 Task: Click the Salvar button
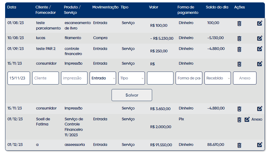point(132,95)
